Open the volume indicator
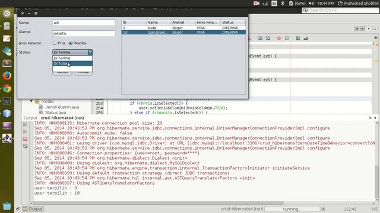The image size is (380, 213). click(x=311, y=4)
